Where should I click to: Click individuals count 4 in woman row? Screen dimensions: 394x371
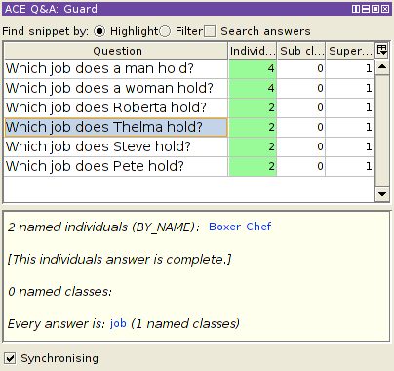[253, 88]
